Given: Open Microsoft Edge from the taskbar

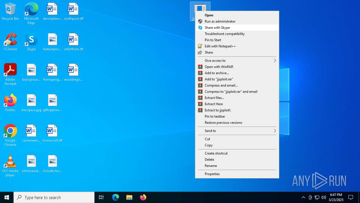Looking at the screenshot, I should tap(116, 197).
